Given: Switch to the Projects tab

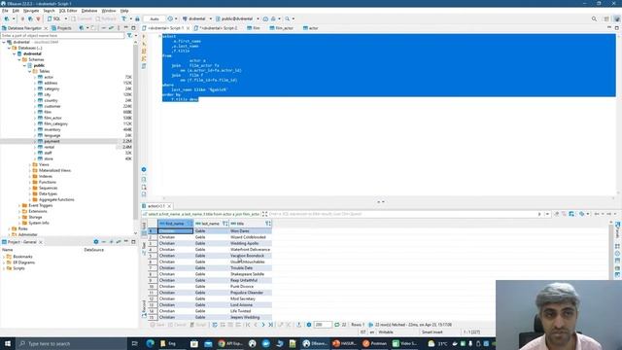Looking at the screenshot, I should coord(61,28).
